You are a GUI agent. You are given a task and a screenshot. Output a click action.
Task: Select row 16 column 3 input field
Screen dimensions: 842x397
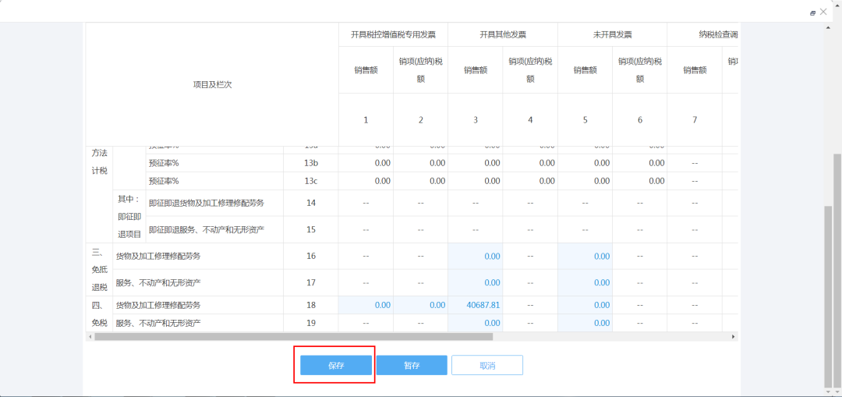[476, 257]
